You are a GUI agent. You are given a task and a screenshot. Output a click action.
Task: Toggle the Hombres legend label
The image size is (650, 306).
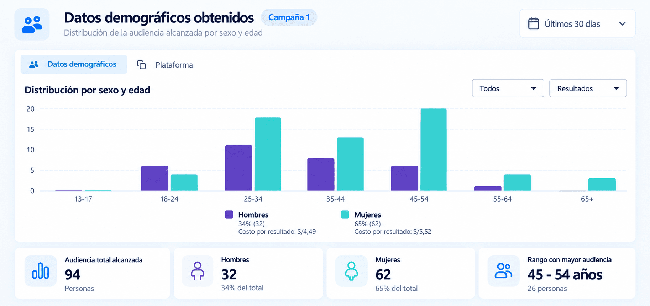pyautogui.click(x=253, y=215)
